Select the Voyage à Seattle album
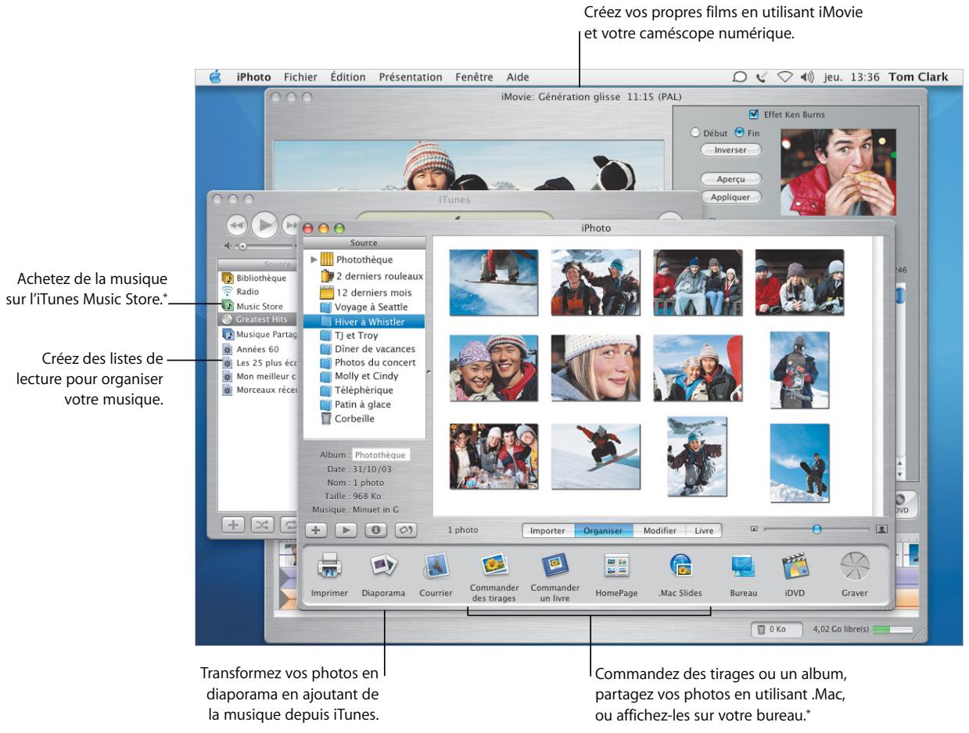 pos(364,306)
